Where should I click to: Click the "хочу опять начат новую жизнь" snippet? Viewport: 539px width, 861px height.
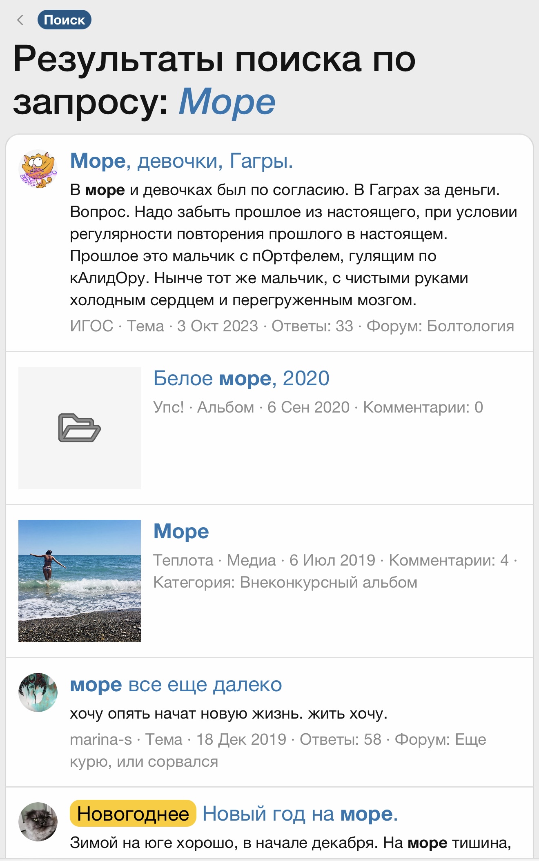[x=228, y=713]
